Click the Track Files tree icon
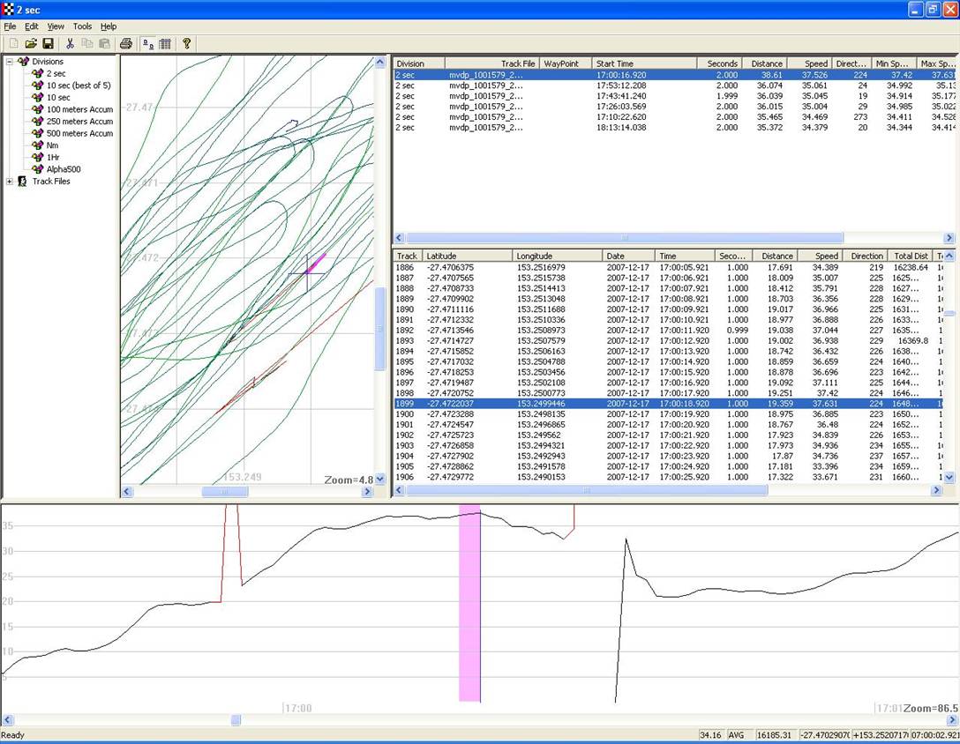Viewport: 960px width, 744px height. (22, 182)
